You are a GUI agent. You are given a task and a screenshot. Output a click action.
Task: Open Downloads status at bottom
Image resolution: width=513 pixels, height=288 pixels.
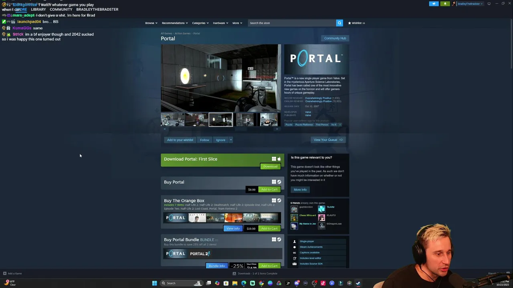255,274
